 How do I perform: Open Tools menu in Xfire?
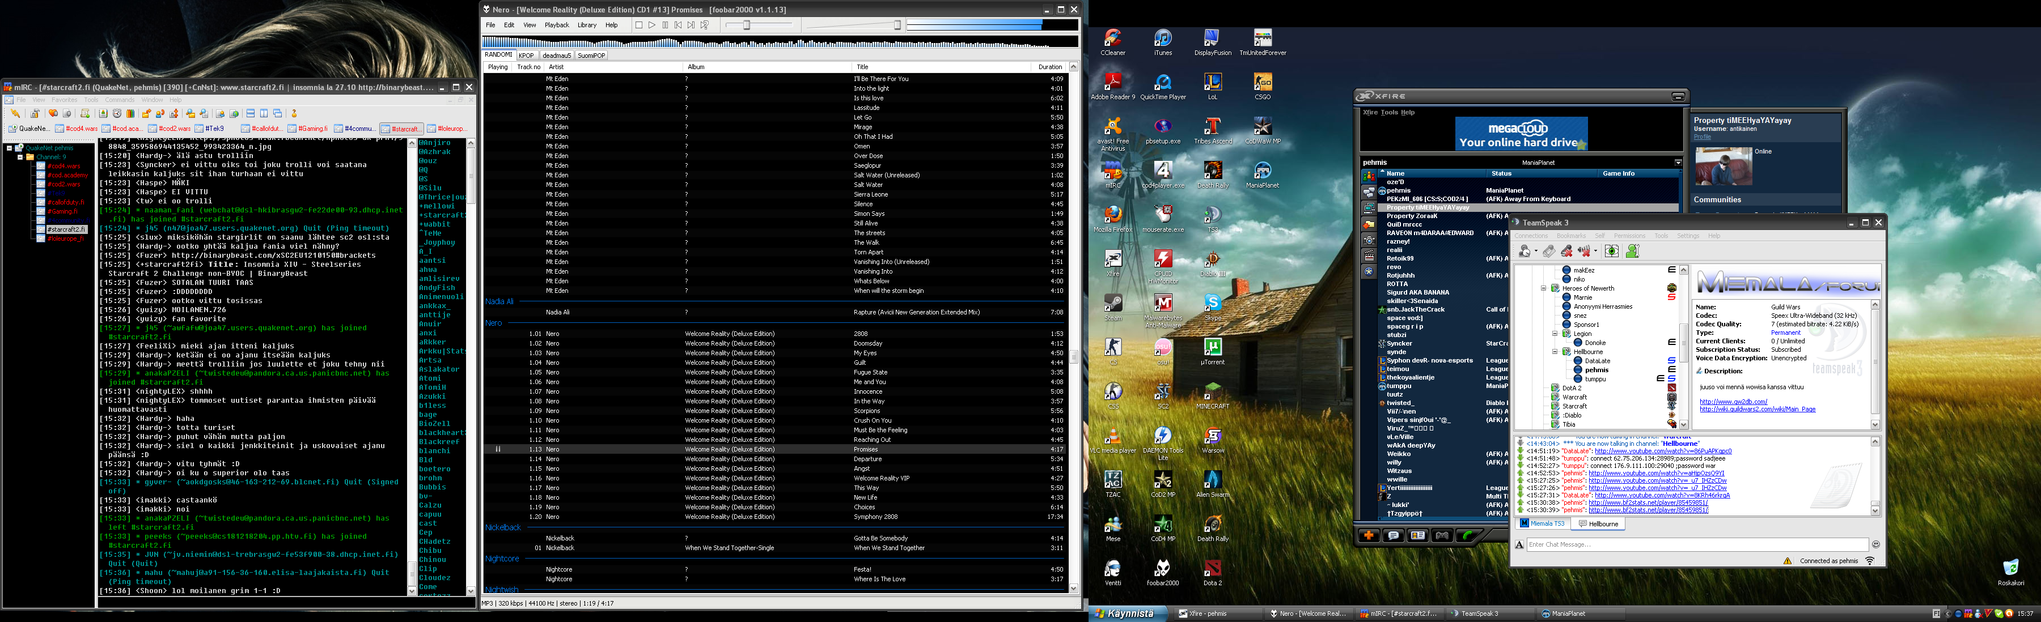pyautogui.click(x=1389, y=112)
